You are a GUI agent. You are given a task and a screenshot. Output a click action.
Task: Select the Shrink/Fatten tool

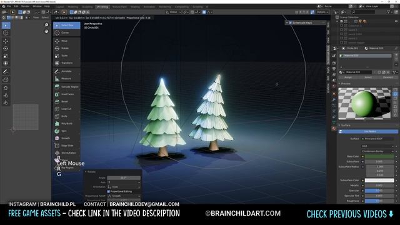[x=67, y=152]
